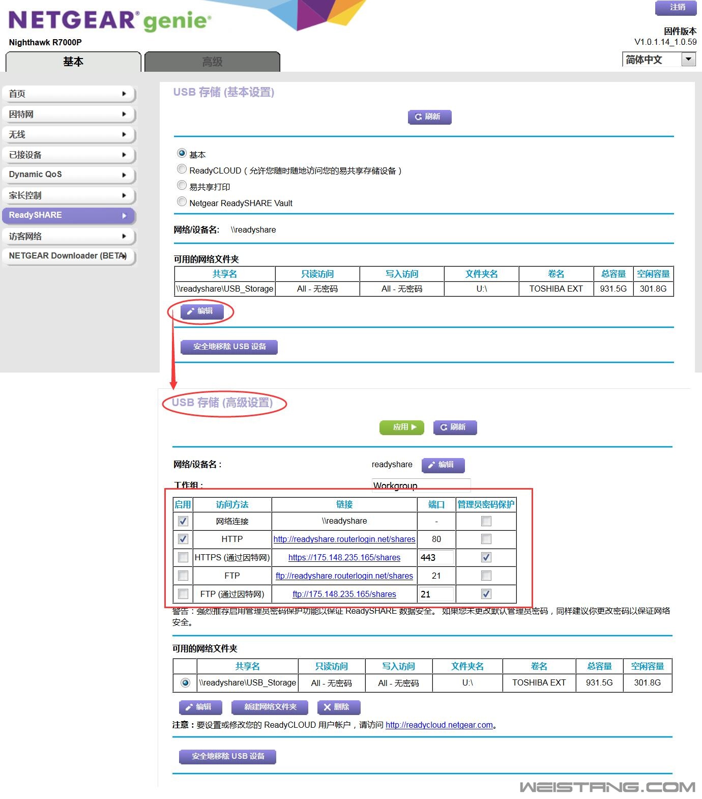Expand the Dynamic QoS arrow
The width and height of the screenshot is (702, 799).
pos(124,175)
